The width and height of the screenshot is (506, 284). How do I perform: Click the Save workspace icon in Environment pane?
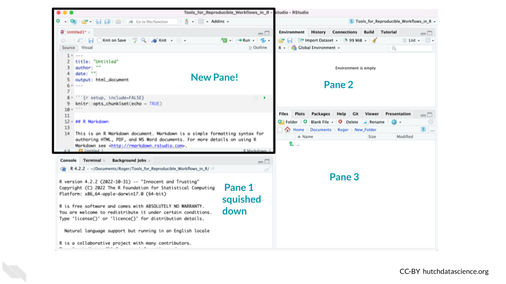click(290, 40)
